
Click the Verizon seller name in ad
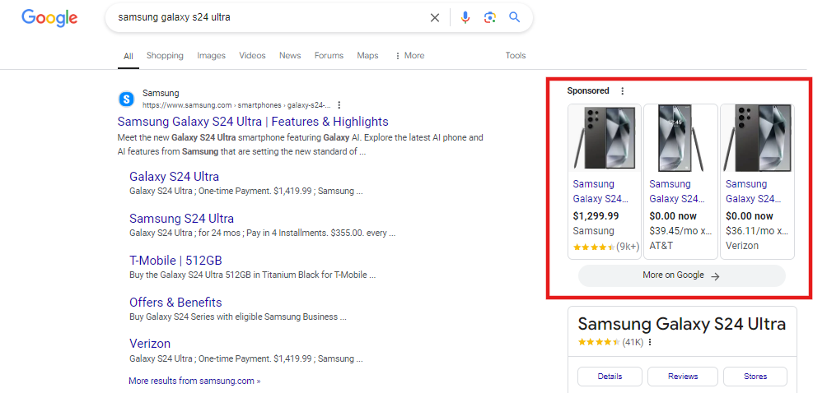click(742, 246)
